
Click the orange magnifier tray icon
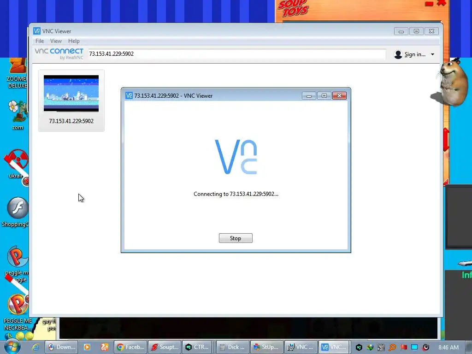click(x=392, y=348)
